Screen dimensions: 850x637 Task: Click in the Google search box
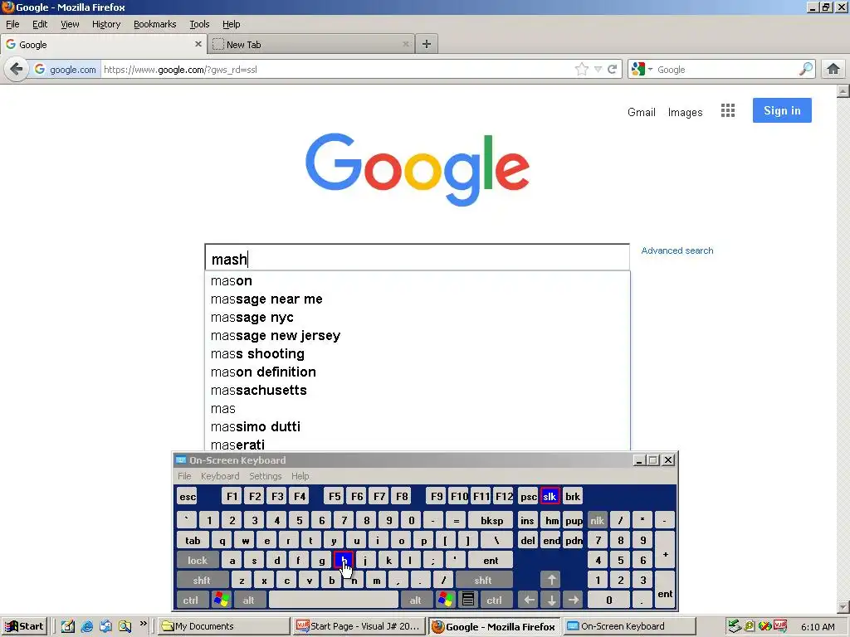[417, 258]
